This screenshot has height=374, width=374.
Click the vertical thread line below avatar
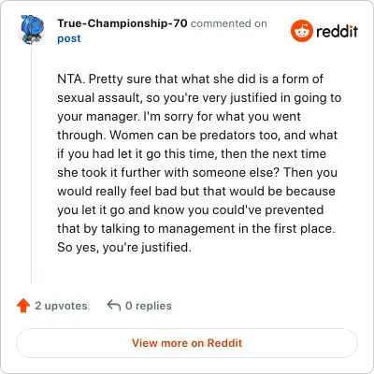pyautogui.click(x=31, y=165)
